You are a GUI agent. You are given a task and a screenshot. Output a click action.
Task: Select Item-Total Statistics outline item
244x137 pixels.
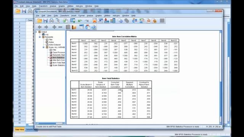(59, 63)
